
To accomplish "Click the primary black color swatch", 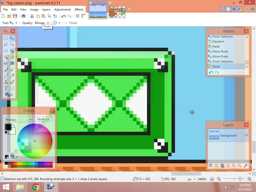I will (8, 127).
